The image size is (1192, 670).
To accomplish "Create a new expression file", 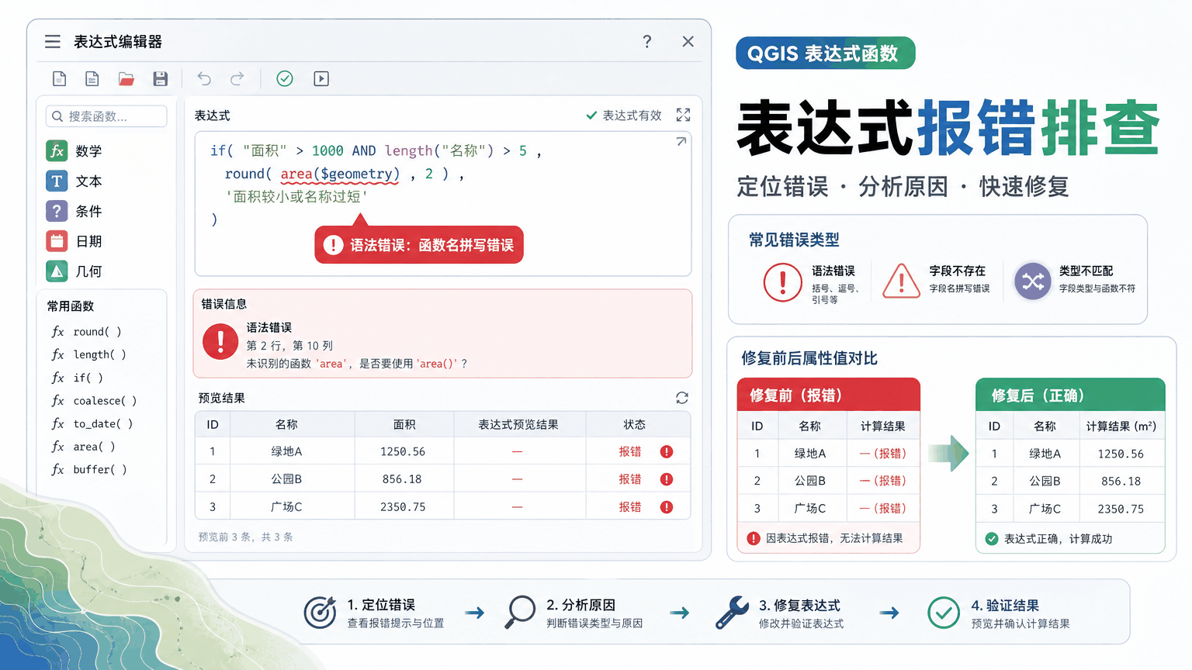I will point(59,78).
